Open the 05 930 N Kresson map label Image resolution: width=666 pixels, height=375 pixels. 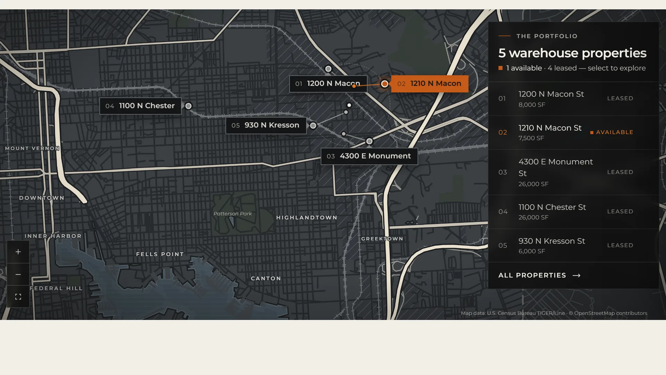pyautogui.click(x=266, y=125)
